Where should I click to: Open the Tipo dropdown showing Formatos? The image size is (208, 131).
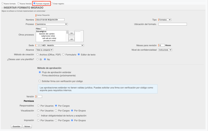tap(165, 20)
